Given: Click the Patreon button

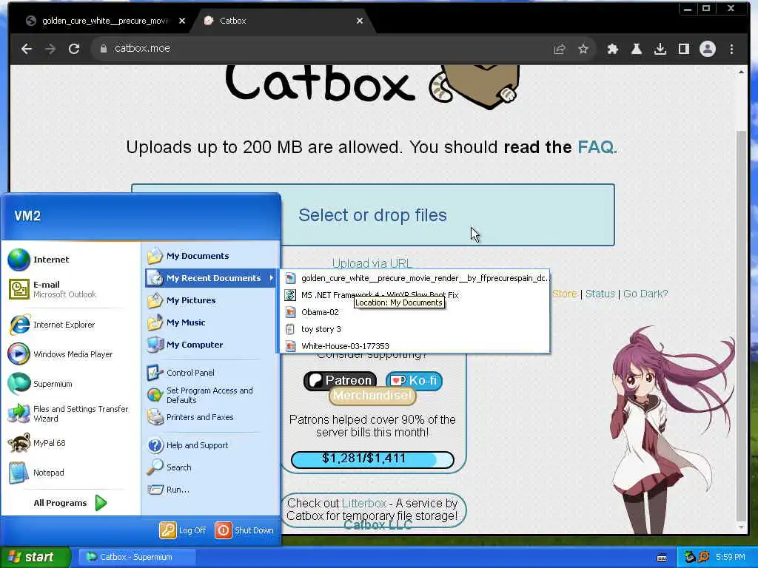Looking at the screenshot, I should (x=341, y=381).
